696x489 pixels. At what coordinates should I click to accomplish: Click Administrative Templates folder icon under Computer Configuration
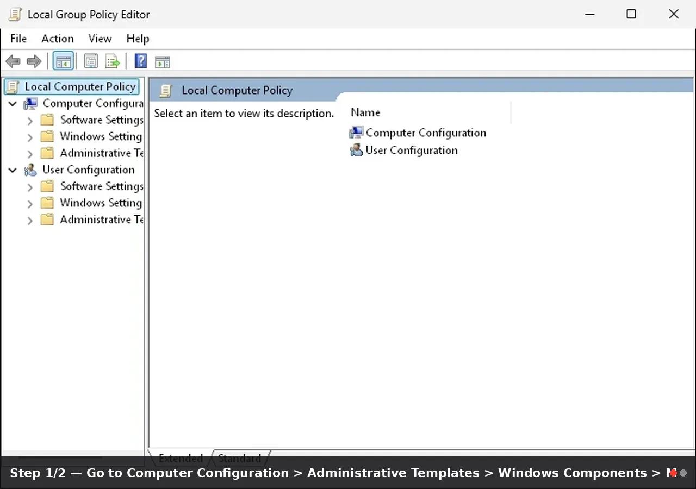tap(47, 153)
